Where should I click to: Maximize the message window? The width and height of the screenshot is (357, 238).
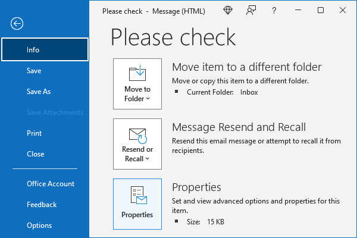pyautogui.click(x=321, y=10)
